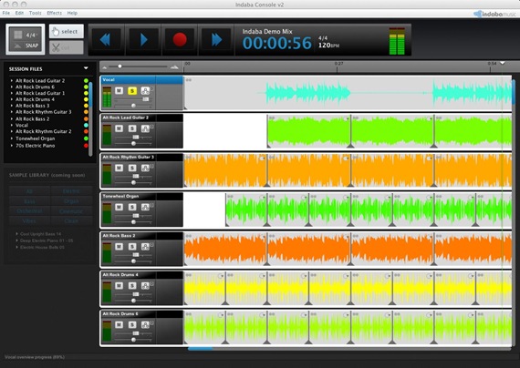This screenshot has width=520, height=368.
Task: Expand the Vocal session file entry
Action: point(12,125)
